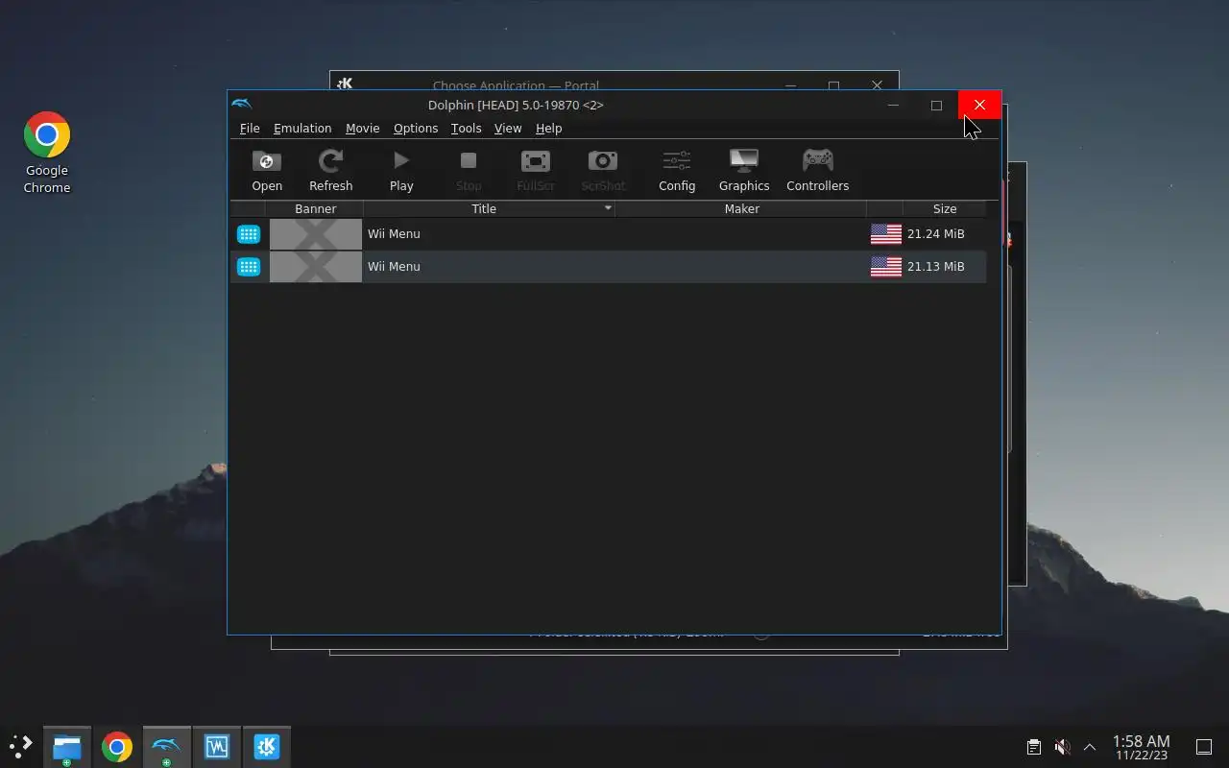Click the sort arrow in the Title header
Viewport: 1229px width, 768px height.
[x=608, y=207]
